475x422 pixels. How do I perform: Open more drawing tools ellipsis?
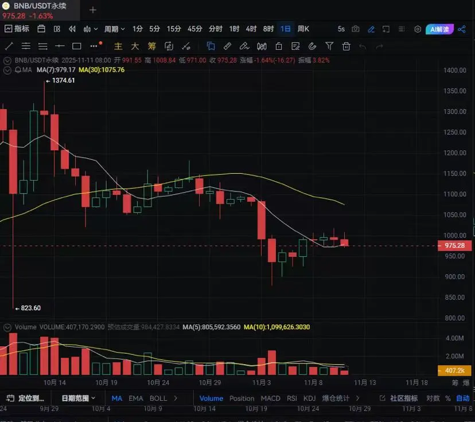pos(94,46)
